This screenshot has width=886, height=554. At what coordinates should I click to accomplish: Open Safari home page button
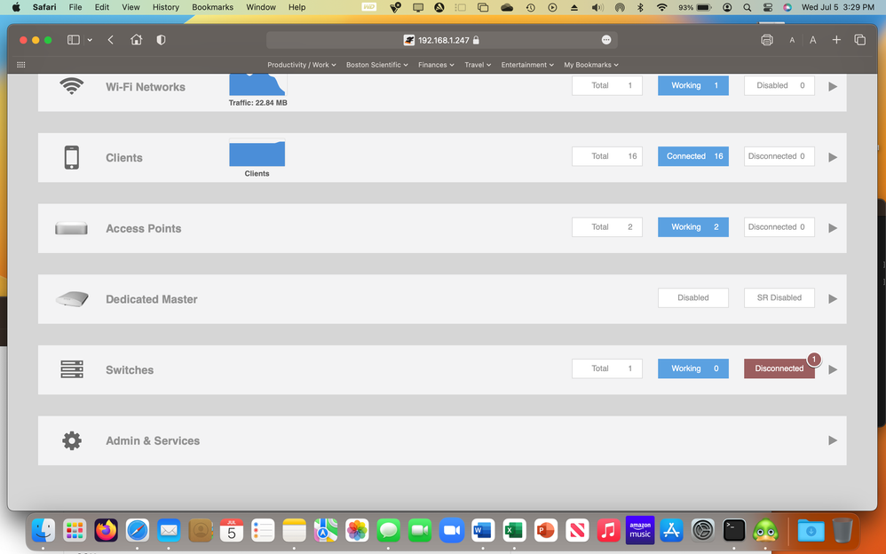[x=136, y=40]
